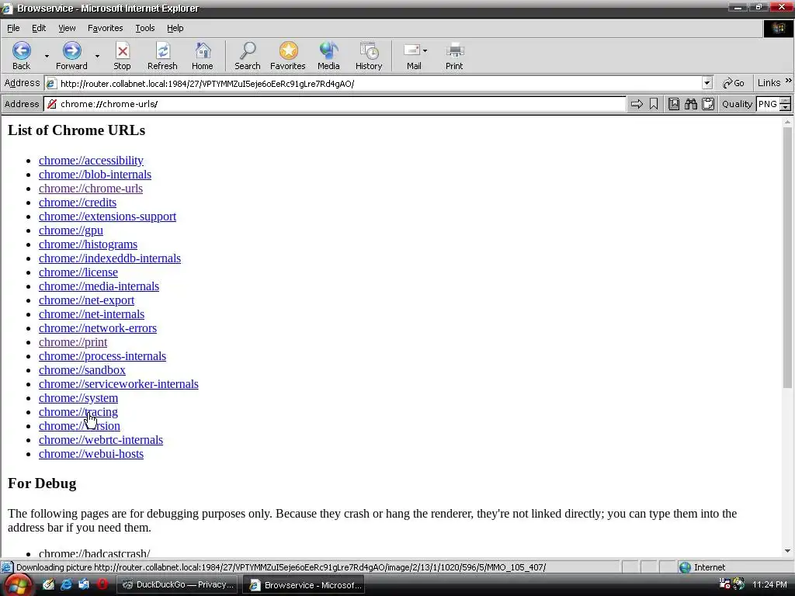795x596 pixels.
Task: Click the page vertical scrollbar thumb
Action: 787,258
